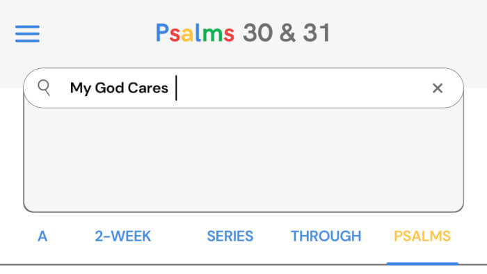Click the yellow letter a in logo
This screenshot has width=487, height=274.
pos(187,35)
